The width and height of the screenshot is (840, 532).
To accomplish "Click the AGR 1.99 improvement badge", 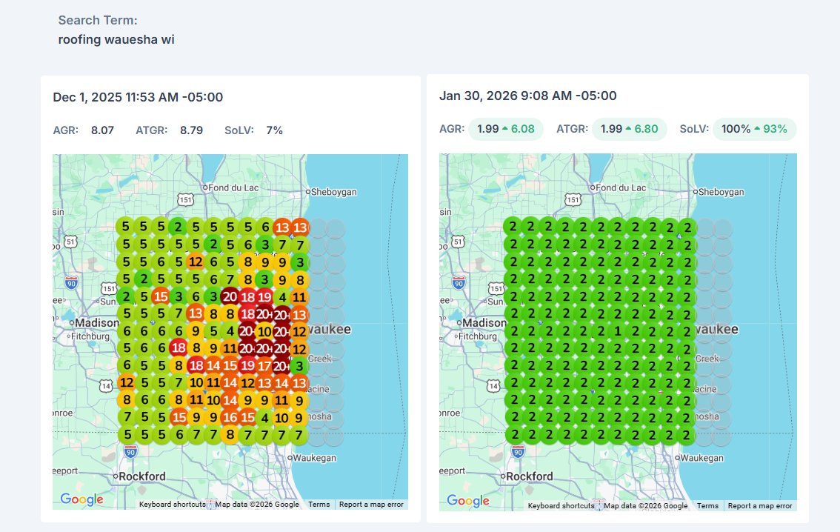I will (506, 129).
